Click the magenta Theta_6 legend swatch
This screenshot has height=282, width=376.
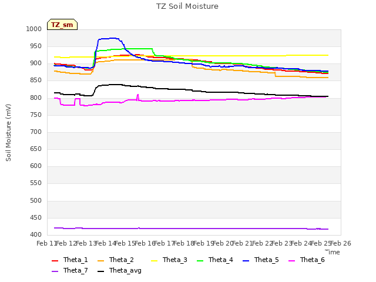[x=291, y=261]
